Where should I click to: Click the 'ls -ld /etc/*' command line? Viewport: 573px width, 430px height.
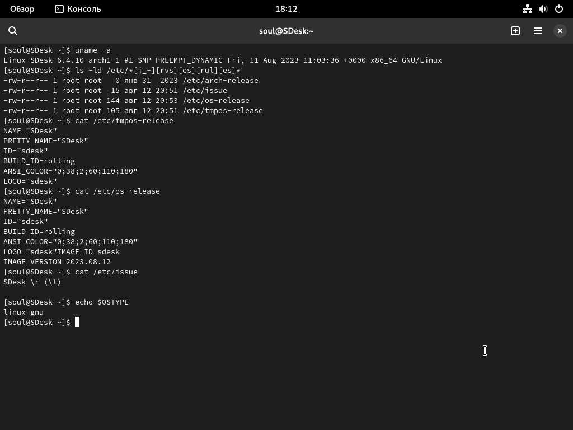pos(122,70)
